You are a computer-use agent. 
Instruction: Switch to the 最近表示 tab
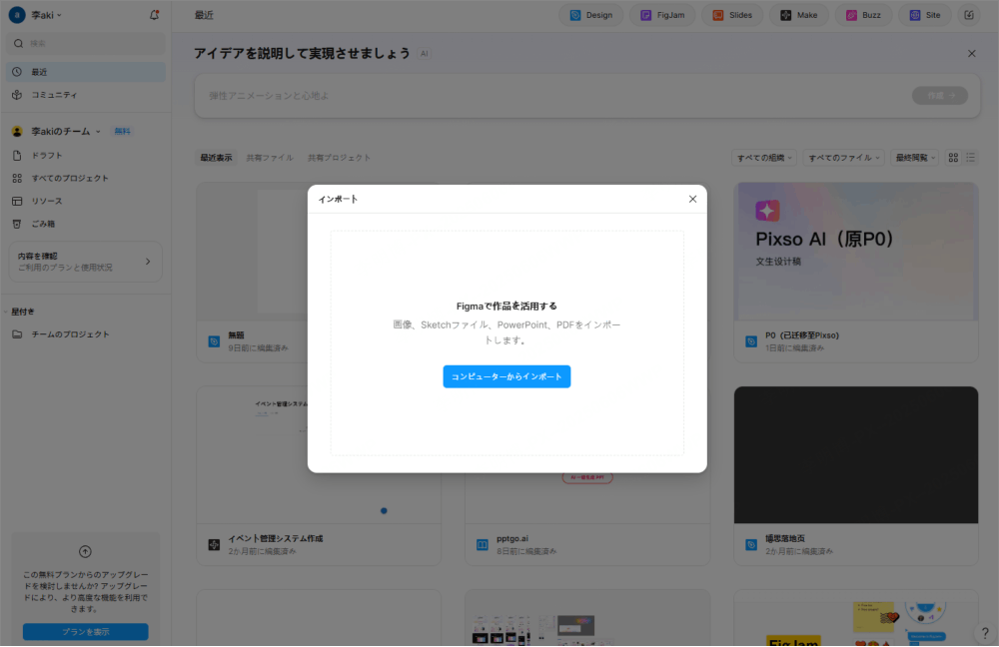tap(216, 158)
